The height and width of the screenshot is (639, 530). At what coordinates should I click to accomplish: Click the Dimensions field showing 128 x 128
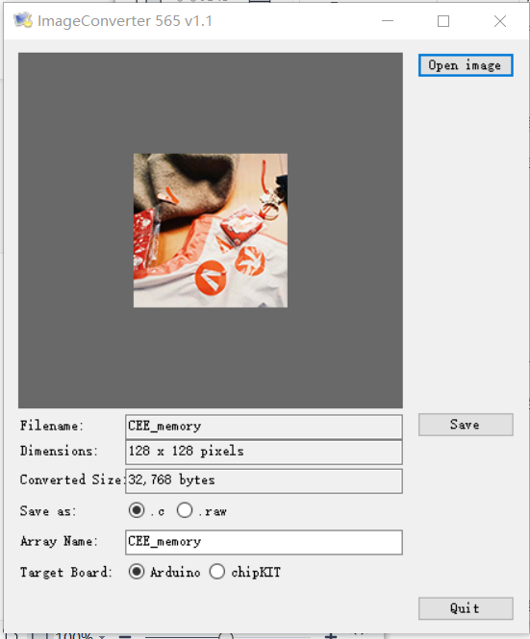click(x=264, y=452)
